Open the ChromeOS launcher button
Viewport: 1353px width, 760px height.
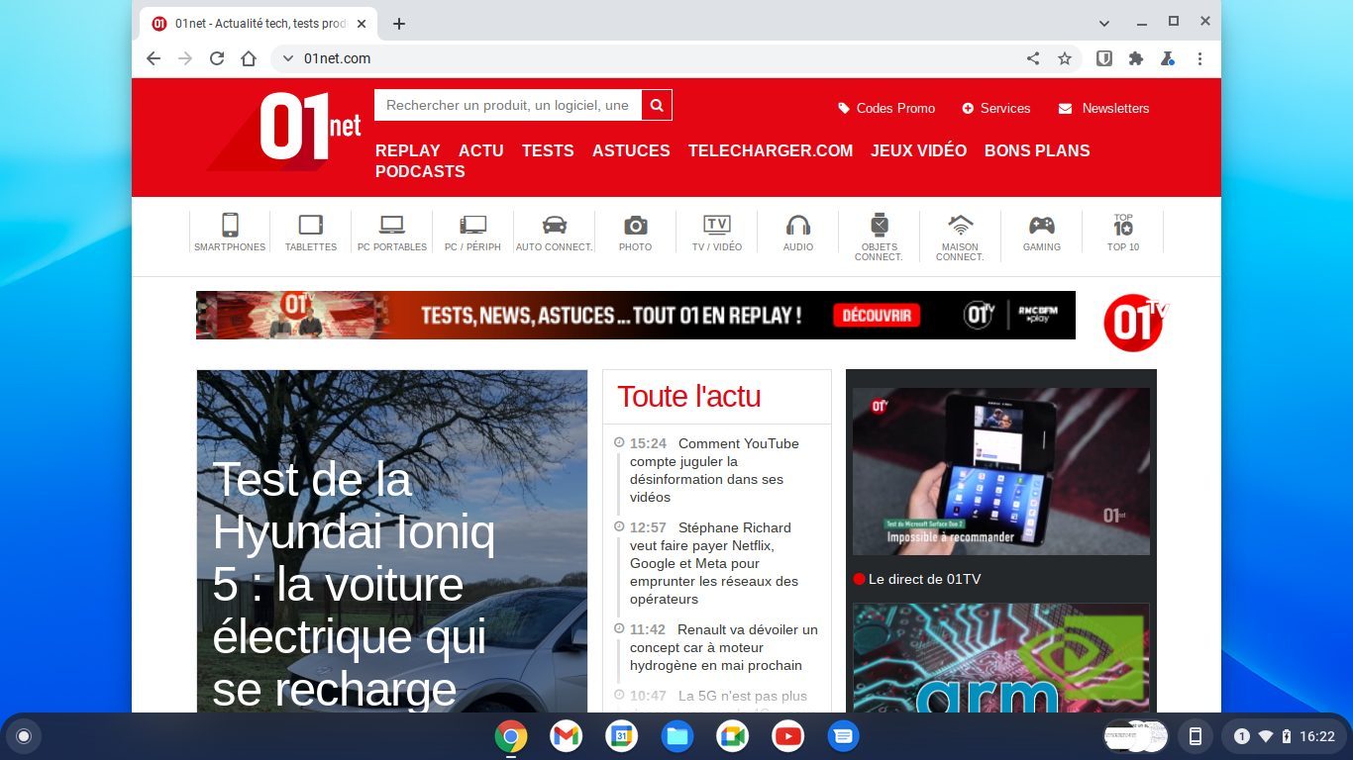24,736
